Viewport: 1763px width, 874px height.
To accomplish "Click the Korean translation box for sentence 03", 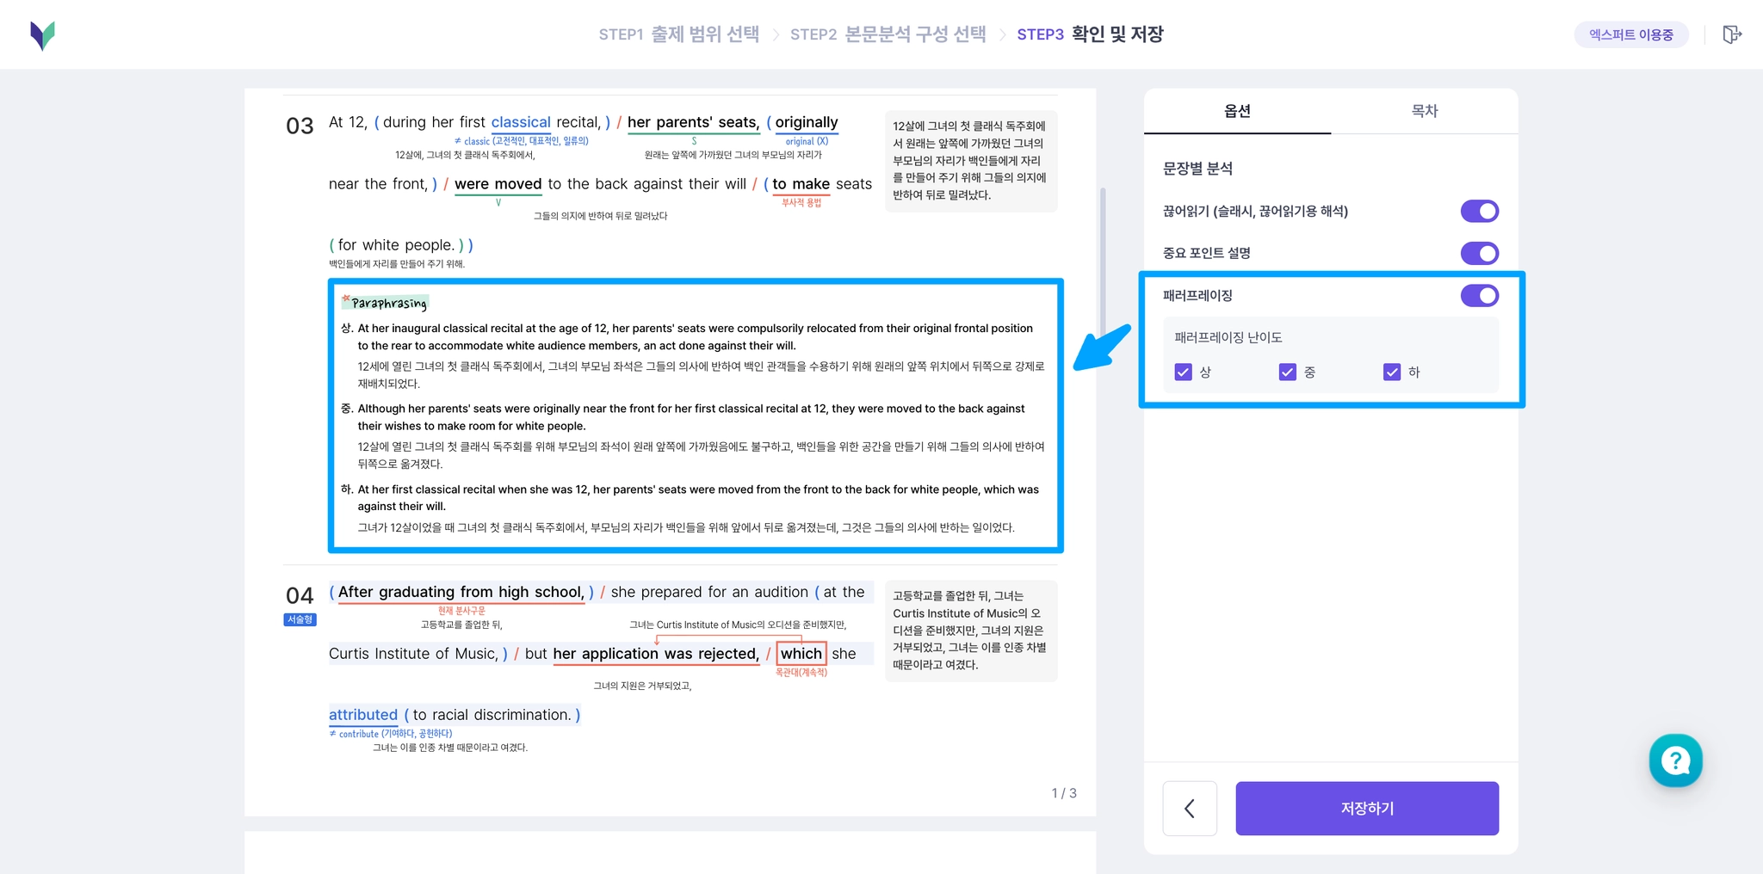I will (x=970, y=161).
